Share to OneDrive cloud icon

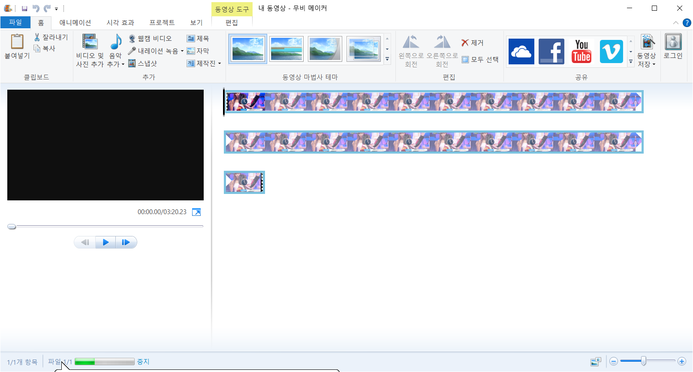point(521,51)
